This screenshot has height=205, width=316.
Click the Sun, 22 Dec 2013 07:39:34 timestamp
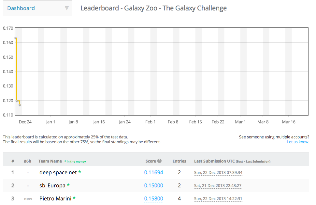[x=218, y=173]
